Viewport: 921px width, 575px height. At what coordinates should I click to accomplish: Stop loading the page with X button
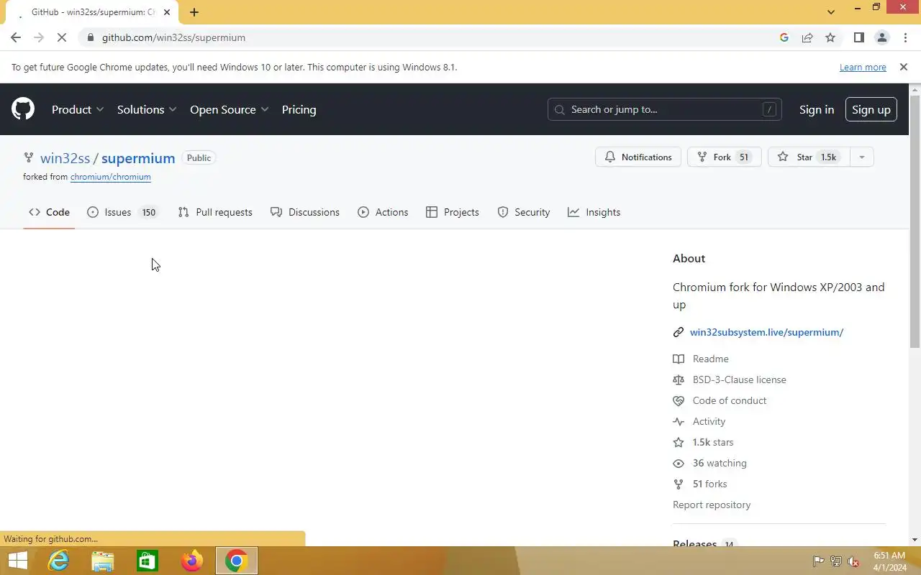[x=62, y=37]
